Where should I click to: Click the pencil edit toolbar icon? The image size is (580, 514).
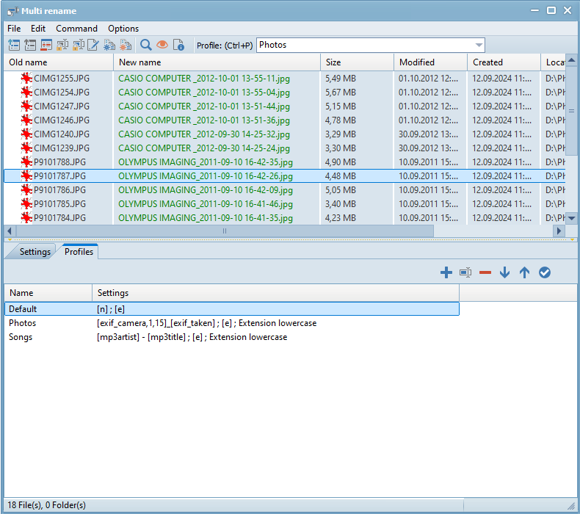pos(93,45)
